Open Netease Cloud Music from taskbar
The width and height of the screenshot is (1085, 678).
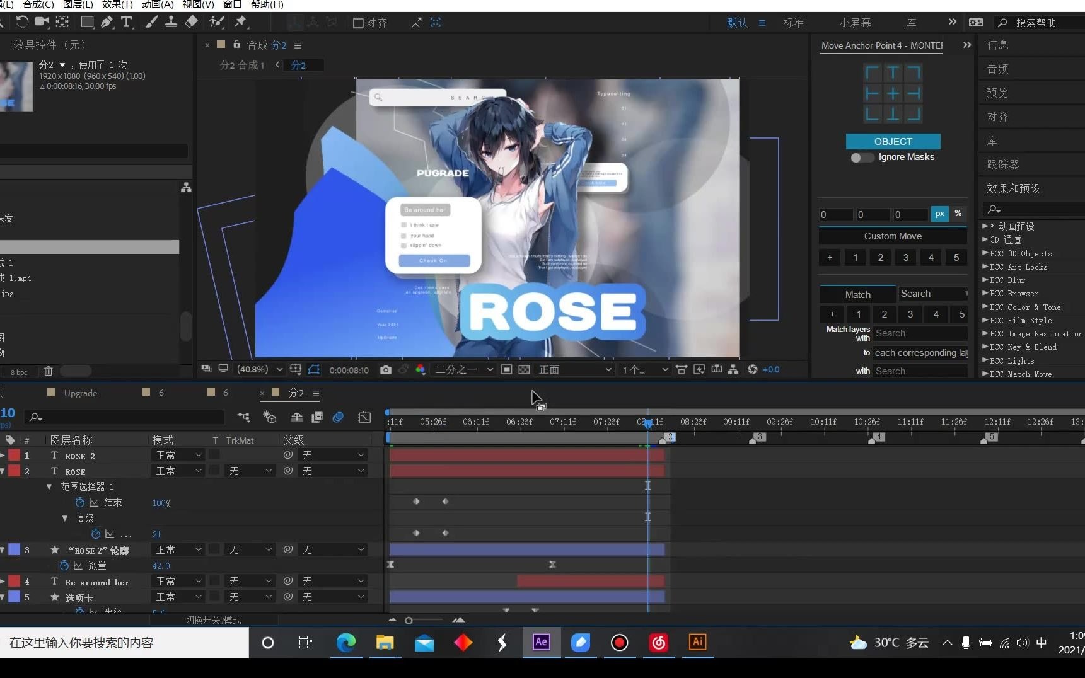658,642
